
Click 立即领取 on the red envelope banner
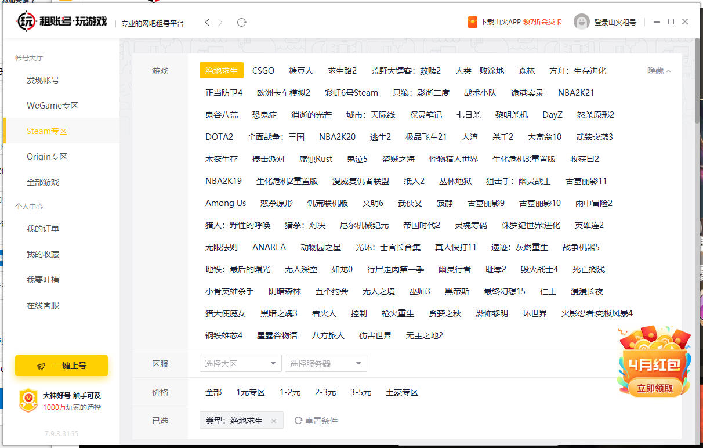coord(655,388)
